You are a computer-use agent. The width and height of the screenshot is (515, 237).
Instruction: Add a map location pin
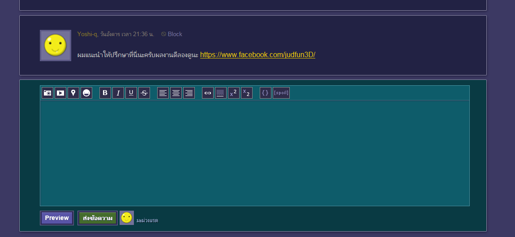[x=73, y=93]
